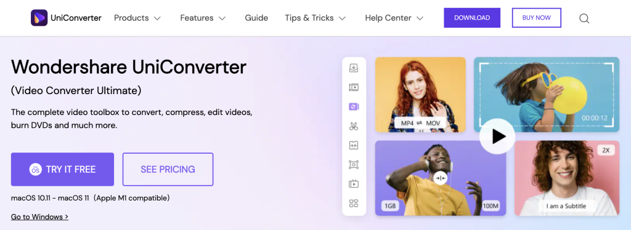Click the curly-haired man on pink thumbnail

point(567,178)
